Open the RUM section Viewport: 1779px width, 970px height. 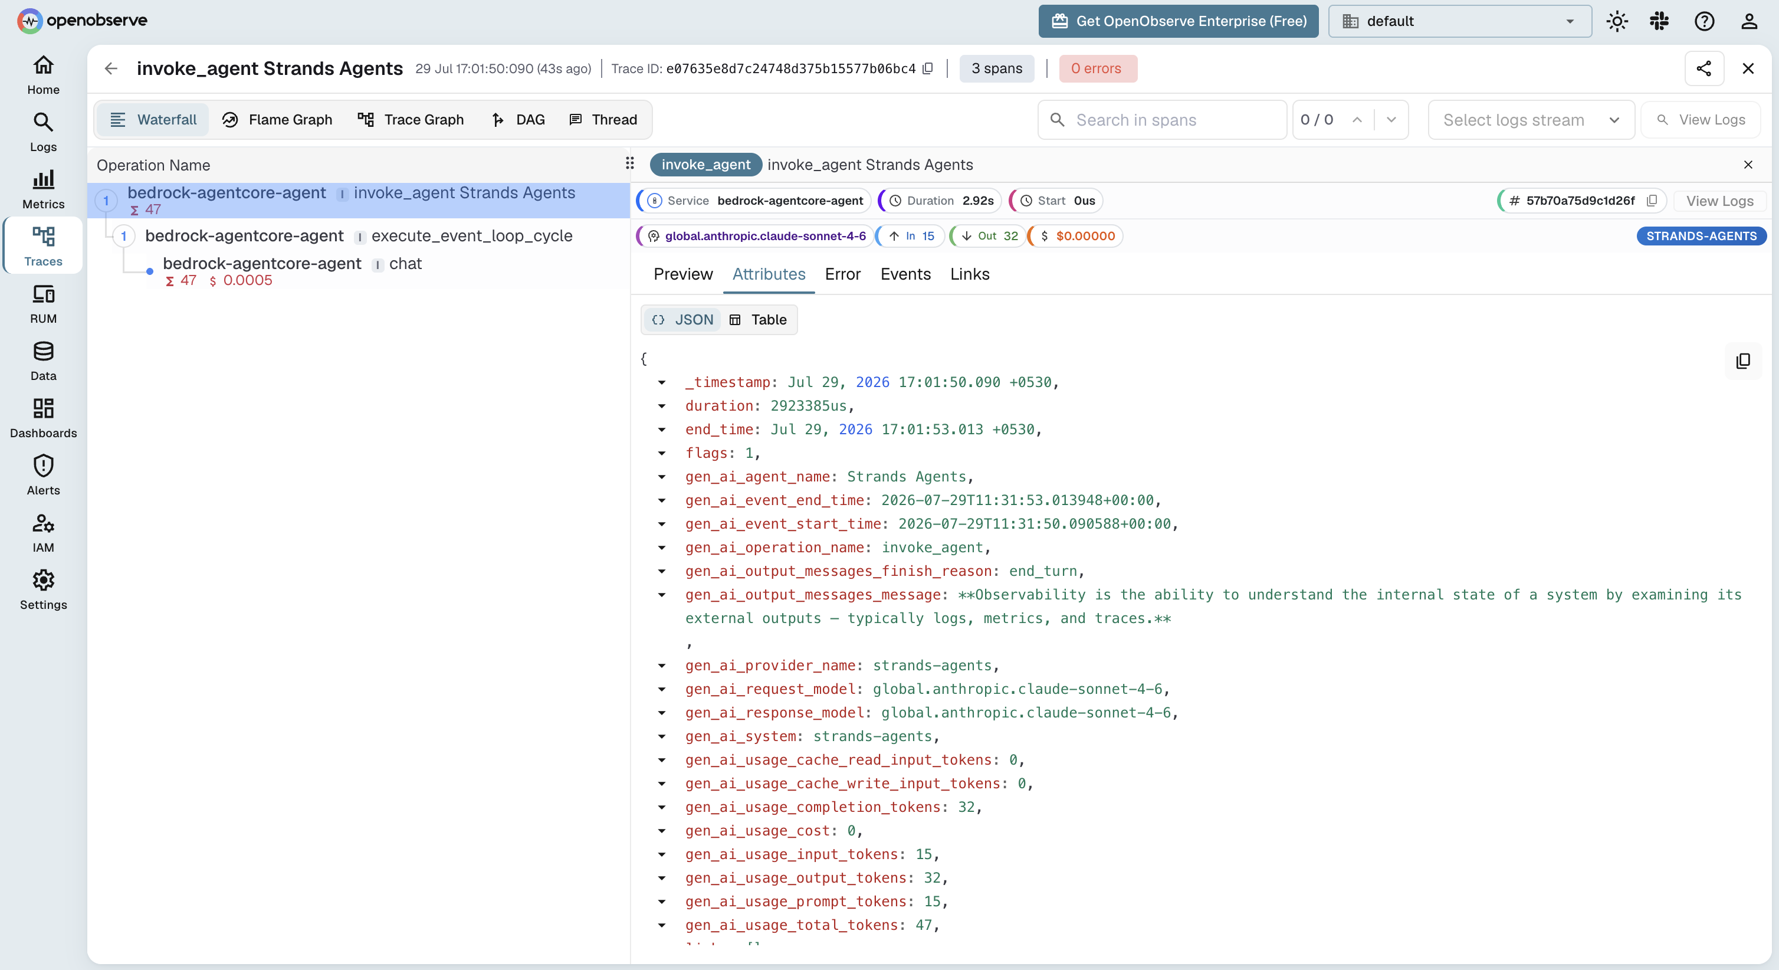pos(43,304)
